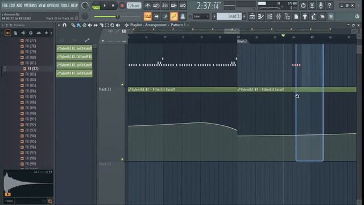Click the Track 21 label
The height and width of the screenshot is (205, 364).
(x=105, y=89)
